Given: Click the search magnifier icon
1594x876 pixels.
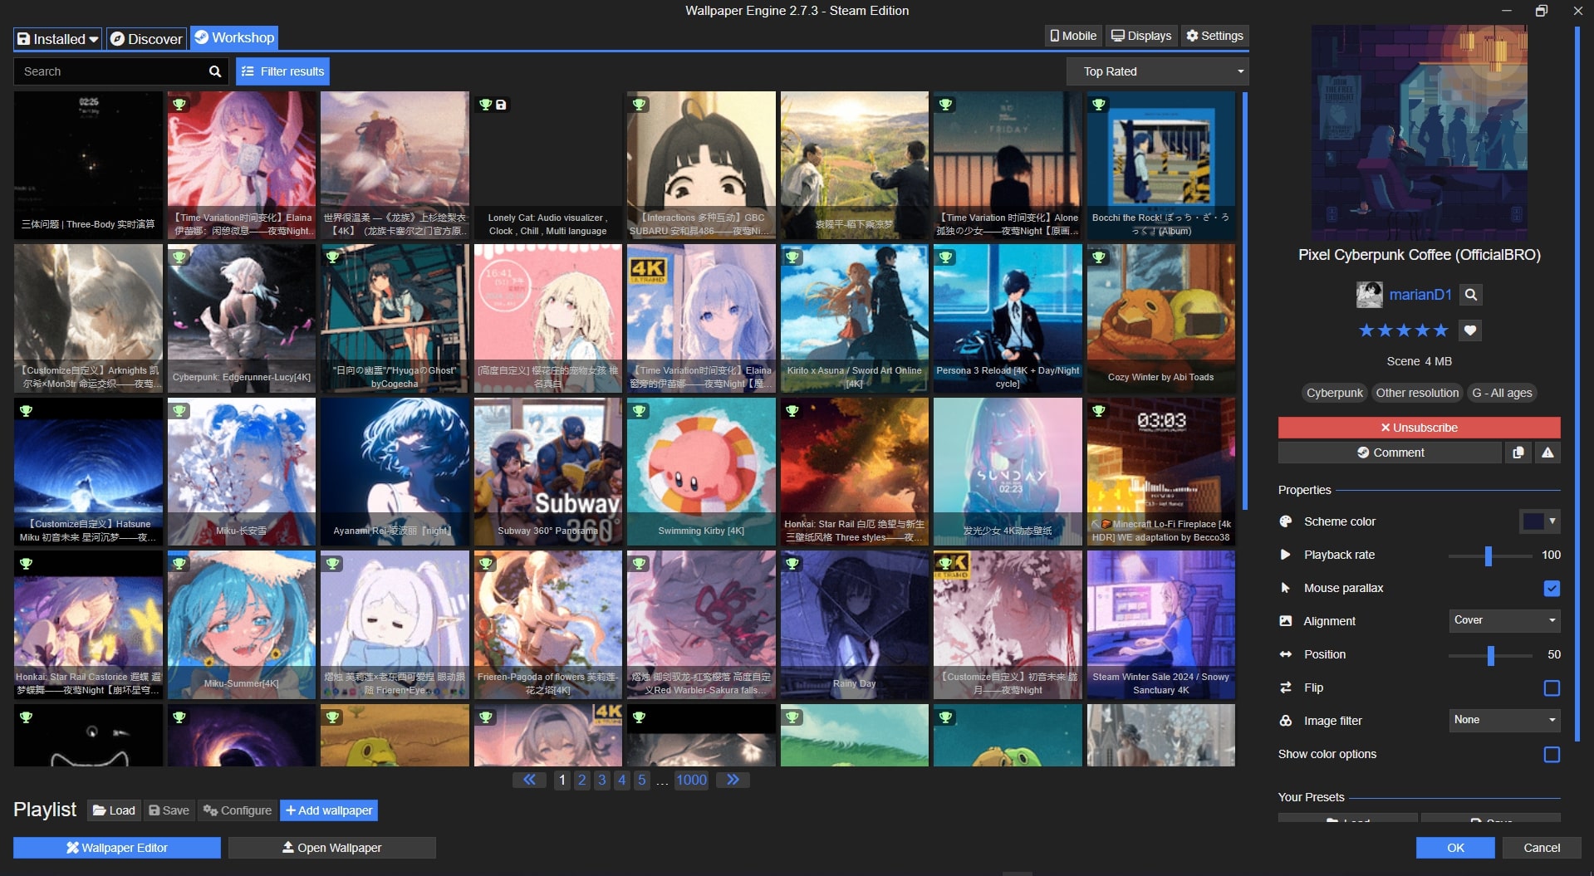Looking at the screenshot, I should click(214, 71).
